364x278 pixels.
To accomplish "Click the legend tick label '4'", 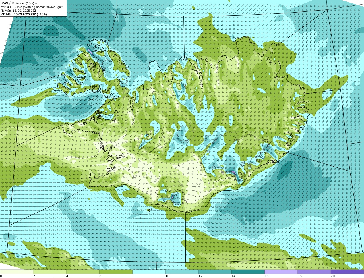I will coord(67,276).
